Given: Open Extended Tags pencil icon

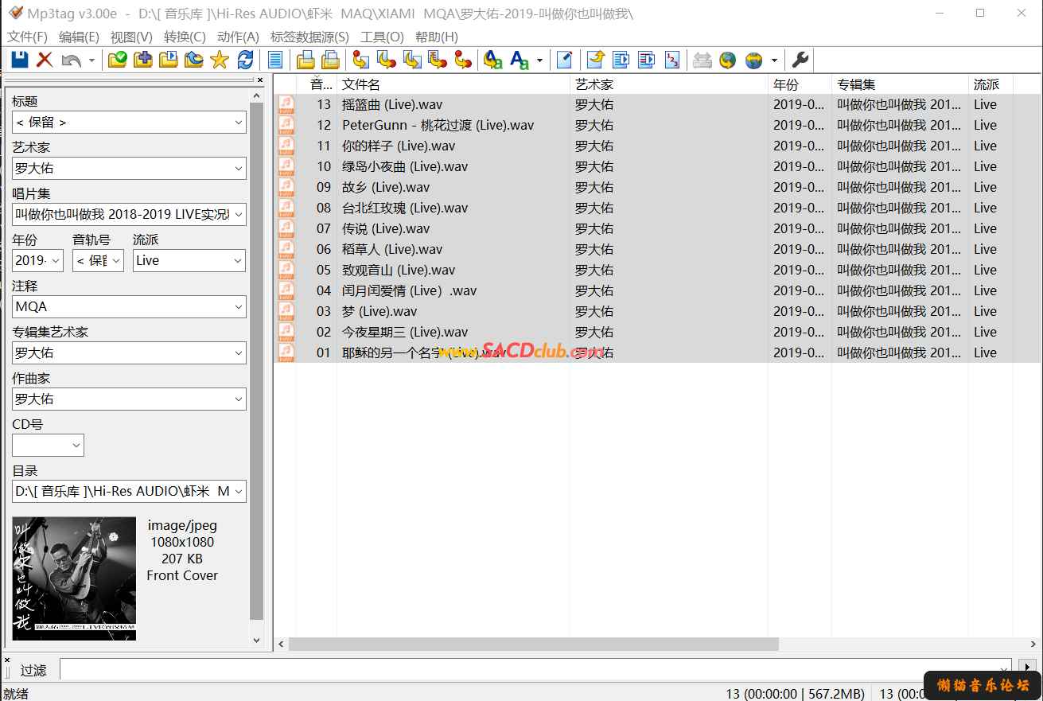Looking at the screenshot, I should 565,60.
